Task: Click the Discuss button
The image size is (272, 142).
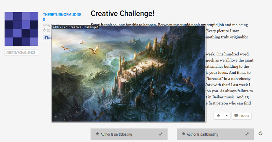Action: pos(241,116)
